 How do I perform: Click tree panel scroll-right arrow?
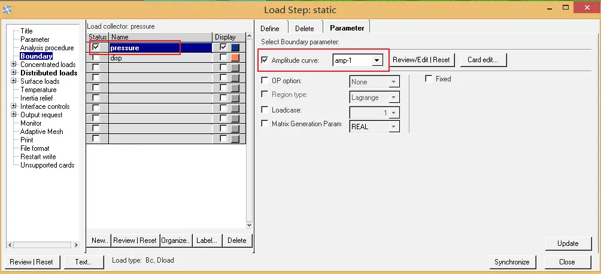(76, 245)
